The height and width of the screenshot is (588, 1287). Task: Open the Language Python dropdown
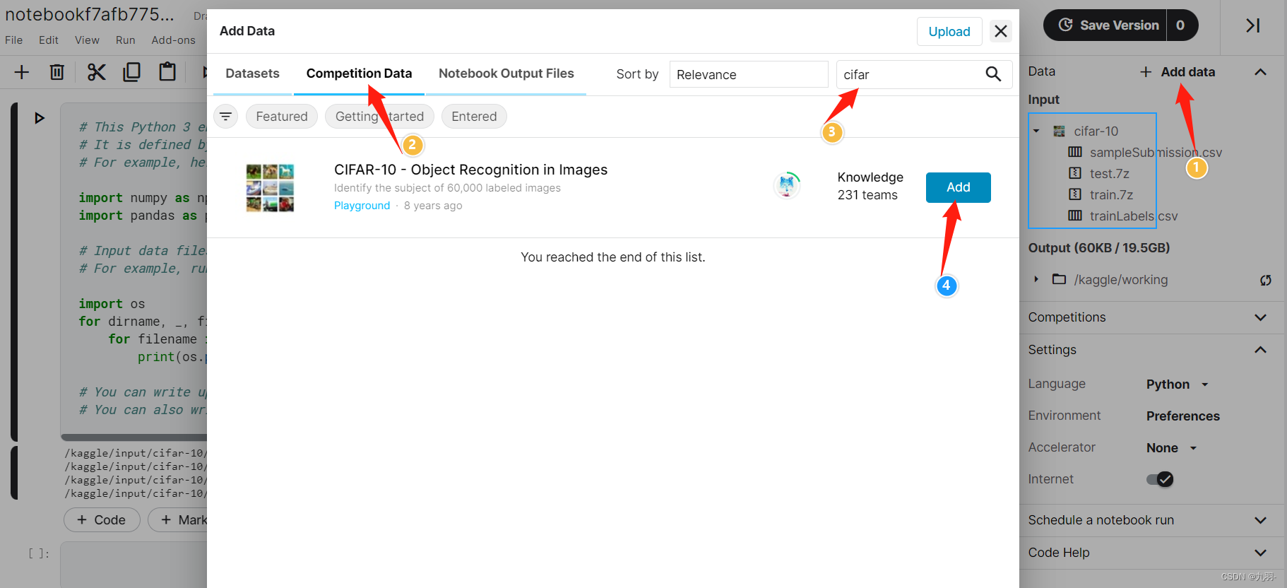[x=1178, y=384]
